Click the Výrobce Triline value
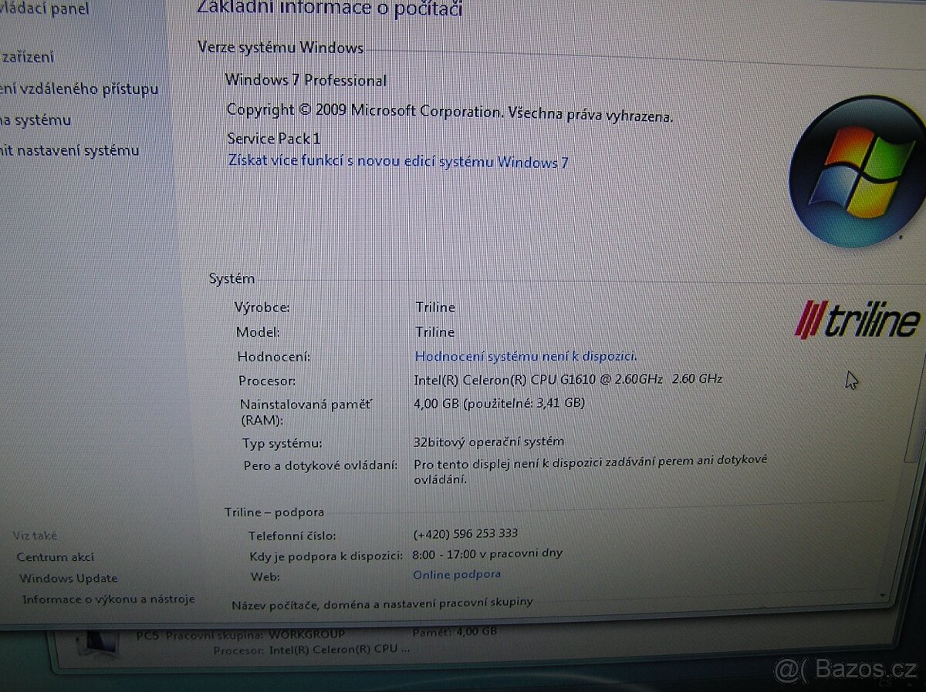 pos(434,307)
